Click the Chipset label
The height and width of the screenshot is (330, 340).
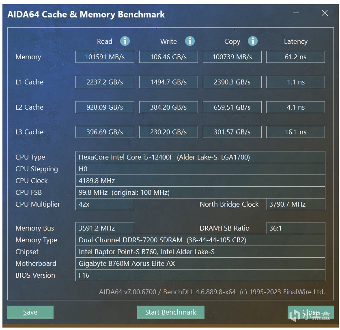pos(27,252)
